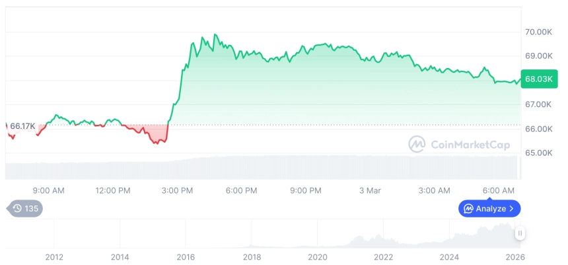568x265 pixels.
Task: Click the CoinMarketCap icon inside Analyze button
Action: (468, 209)
